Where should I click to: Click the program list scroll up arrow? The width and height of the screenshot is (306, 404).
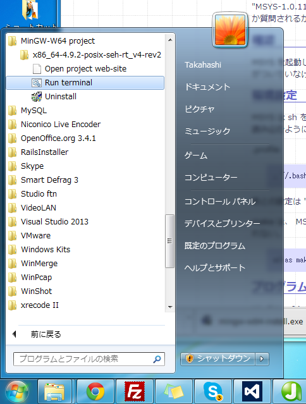[170, 40]
